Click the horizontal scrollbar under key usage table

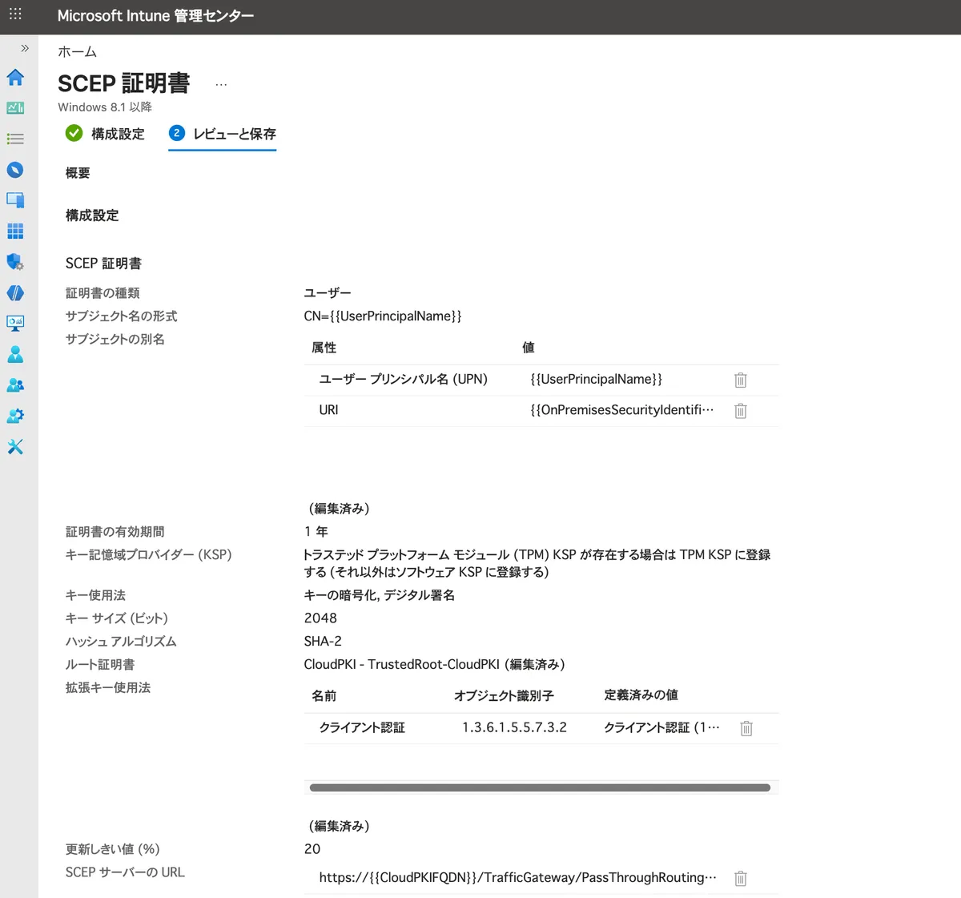click(x=540, y=787)
